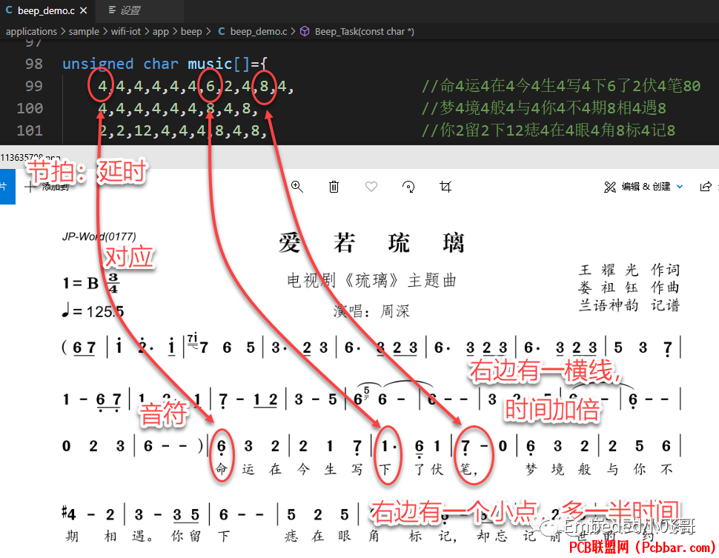Click the 添加到 add-to button
Screen dimensions: 719x558
click(x=47, y=187)
